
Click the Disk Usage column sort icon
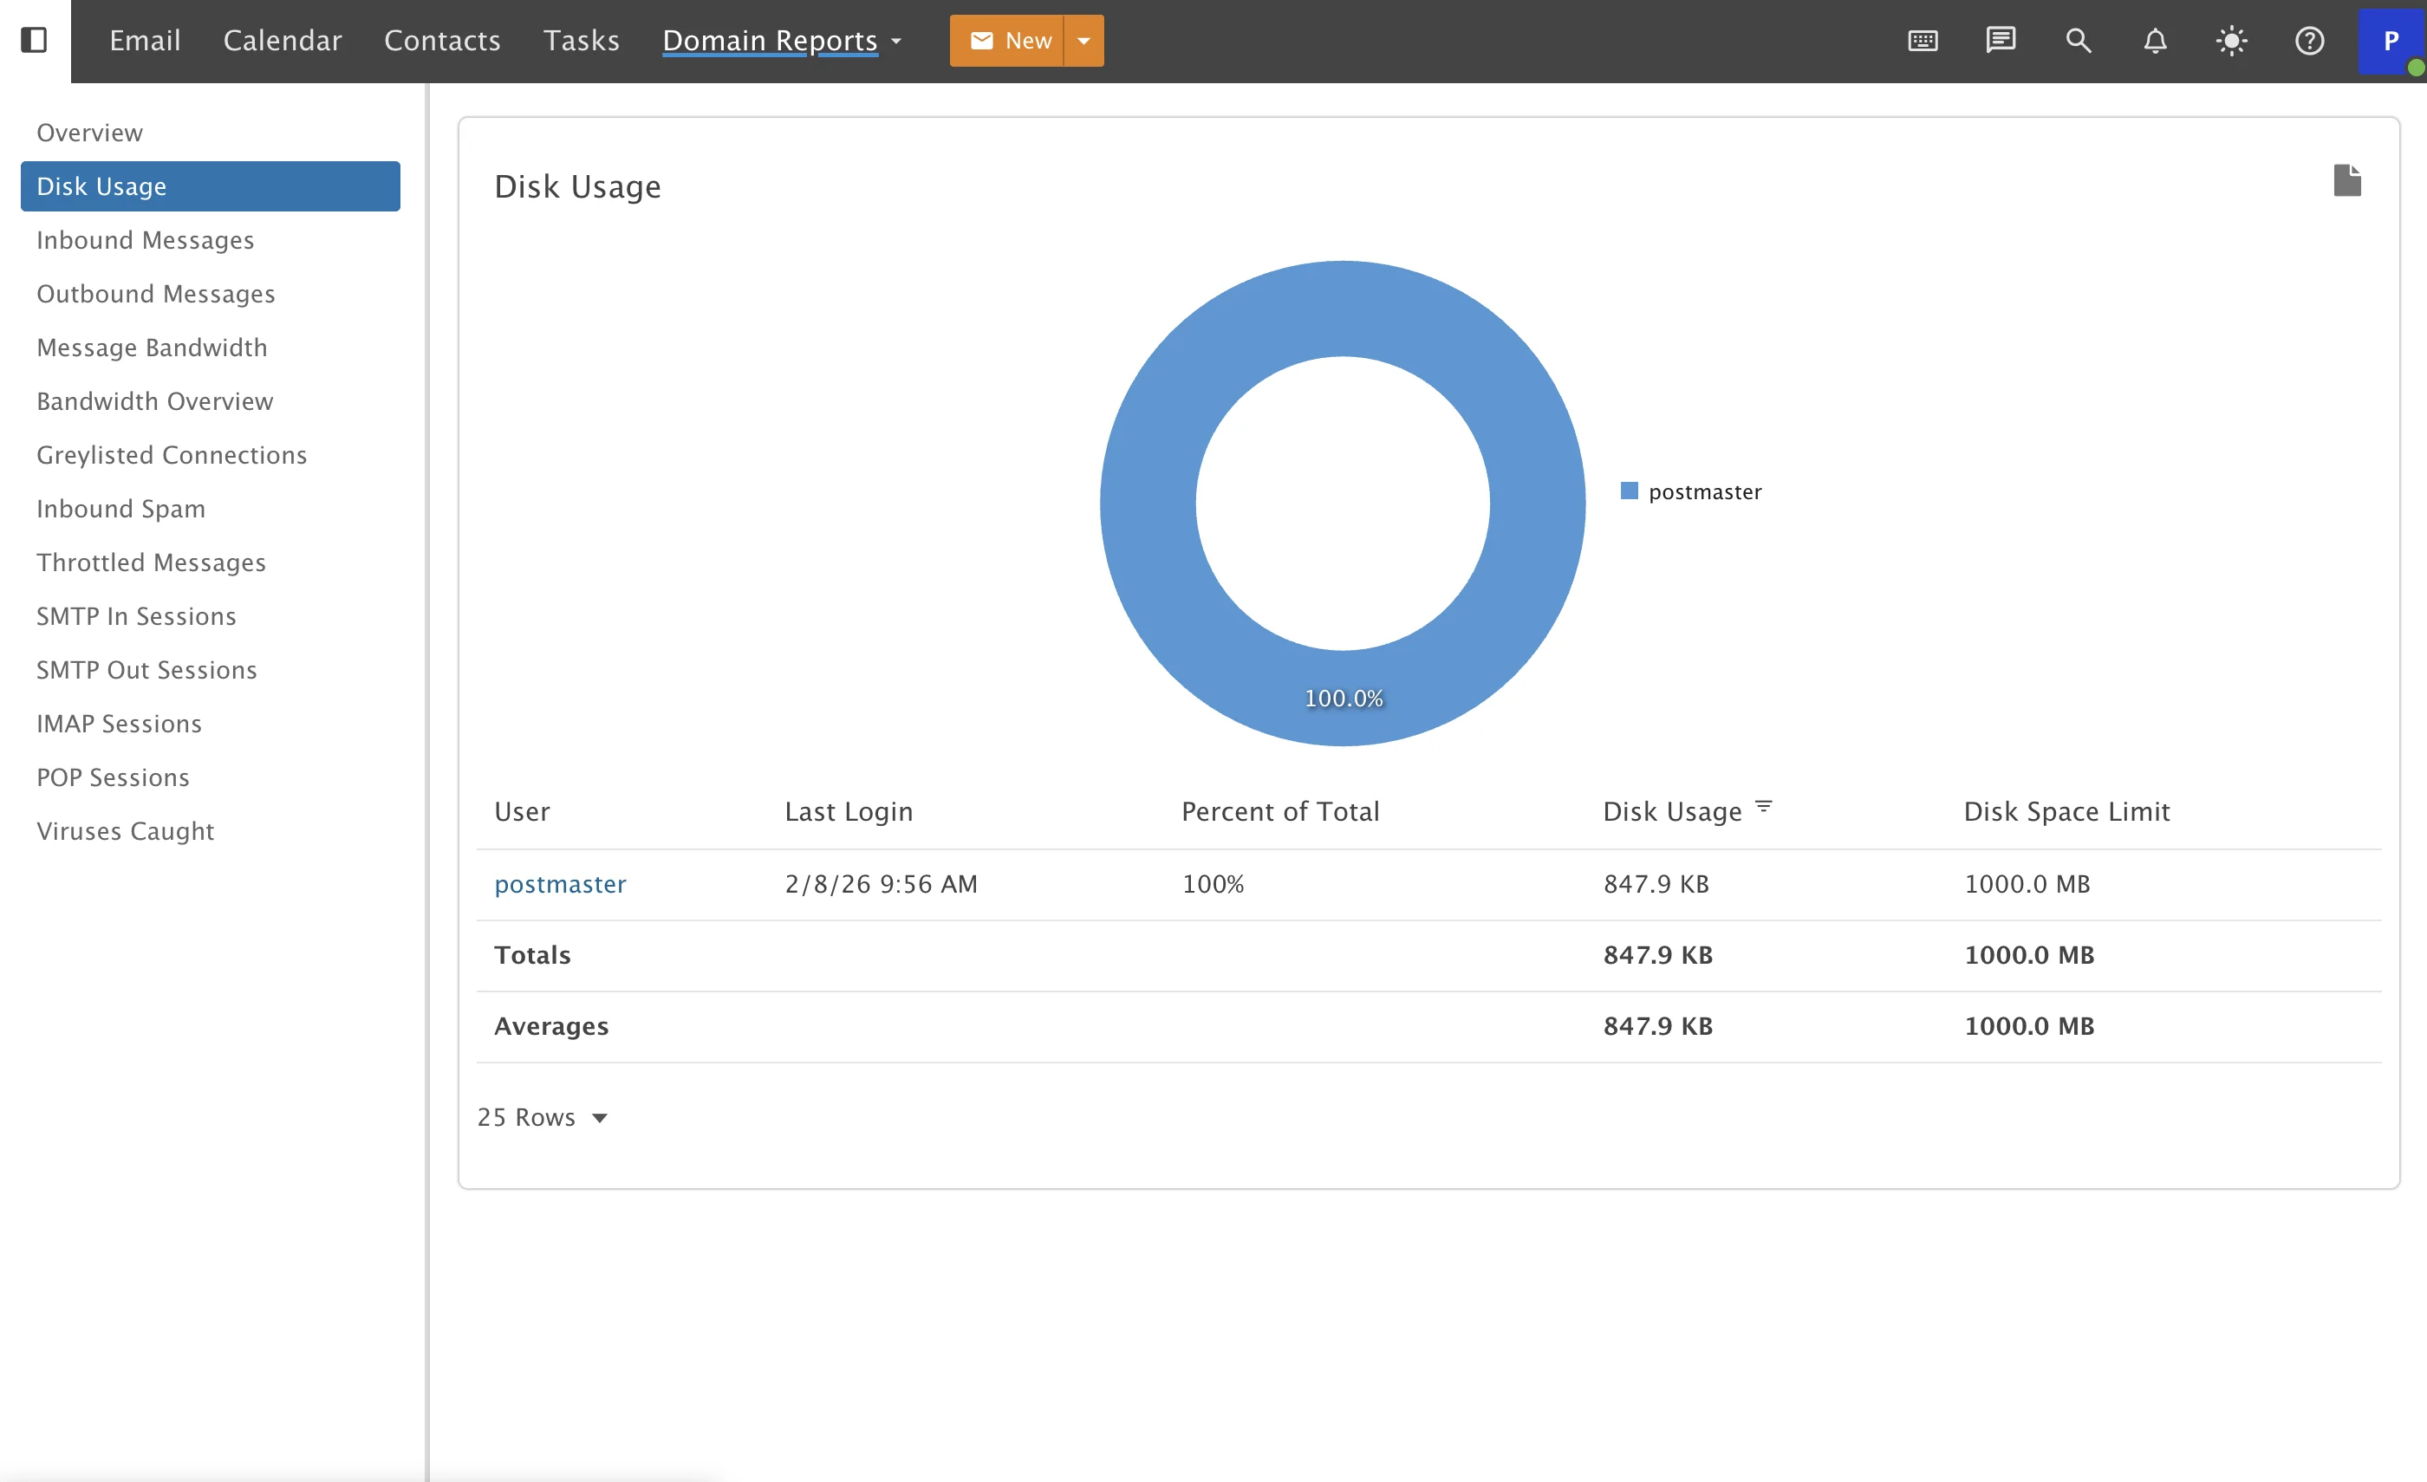coord(1763,808)
